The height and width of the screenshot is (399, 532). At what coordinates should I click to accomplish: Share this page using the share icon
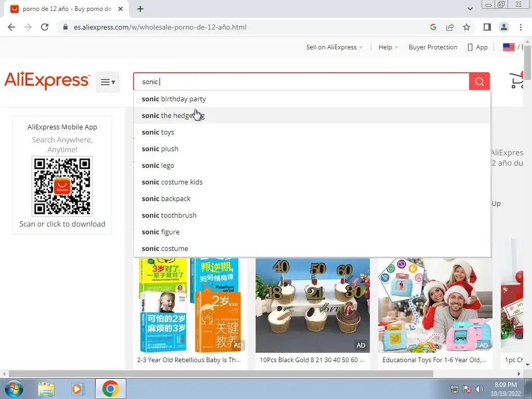[x=450, y=27]
